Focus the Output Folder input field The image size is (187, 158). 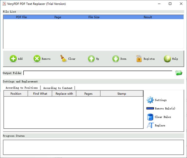[98, 73]
